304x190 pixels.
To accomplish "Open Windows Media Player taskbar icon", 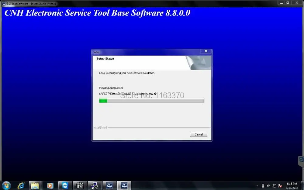I will click(x=50, y=185).
